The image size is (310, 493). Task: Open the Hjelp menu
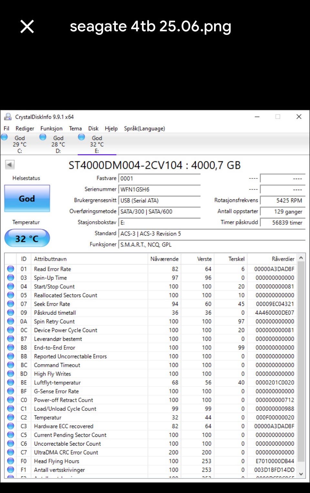[x=111, y=128]
